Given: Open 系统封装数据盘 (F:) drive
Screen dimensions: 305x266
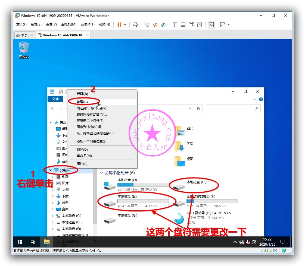Looking at the screenshot, I should point(205,201).
